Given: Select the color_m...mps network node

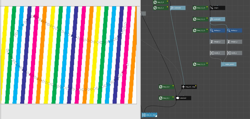Looking at the screenshot, I should [149, 115].
